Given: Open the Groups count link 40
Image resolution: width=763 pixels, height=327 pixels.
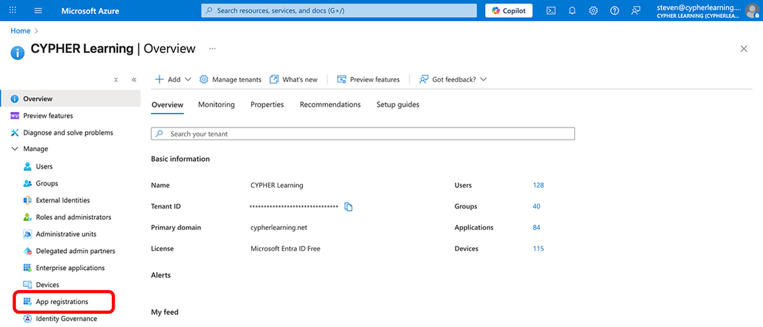Looking at the screenshot, I should tap(536, 206).
